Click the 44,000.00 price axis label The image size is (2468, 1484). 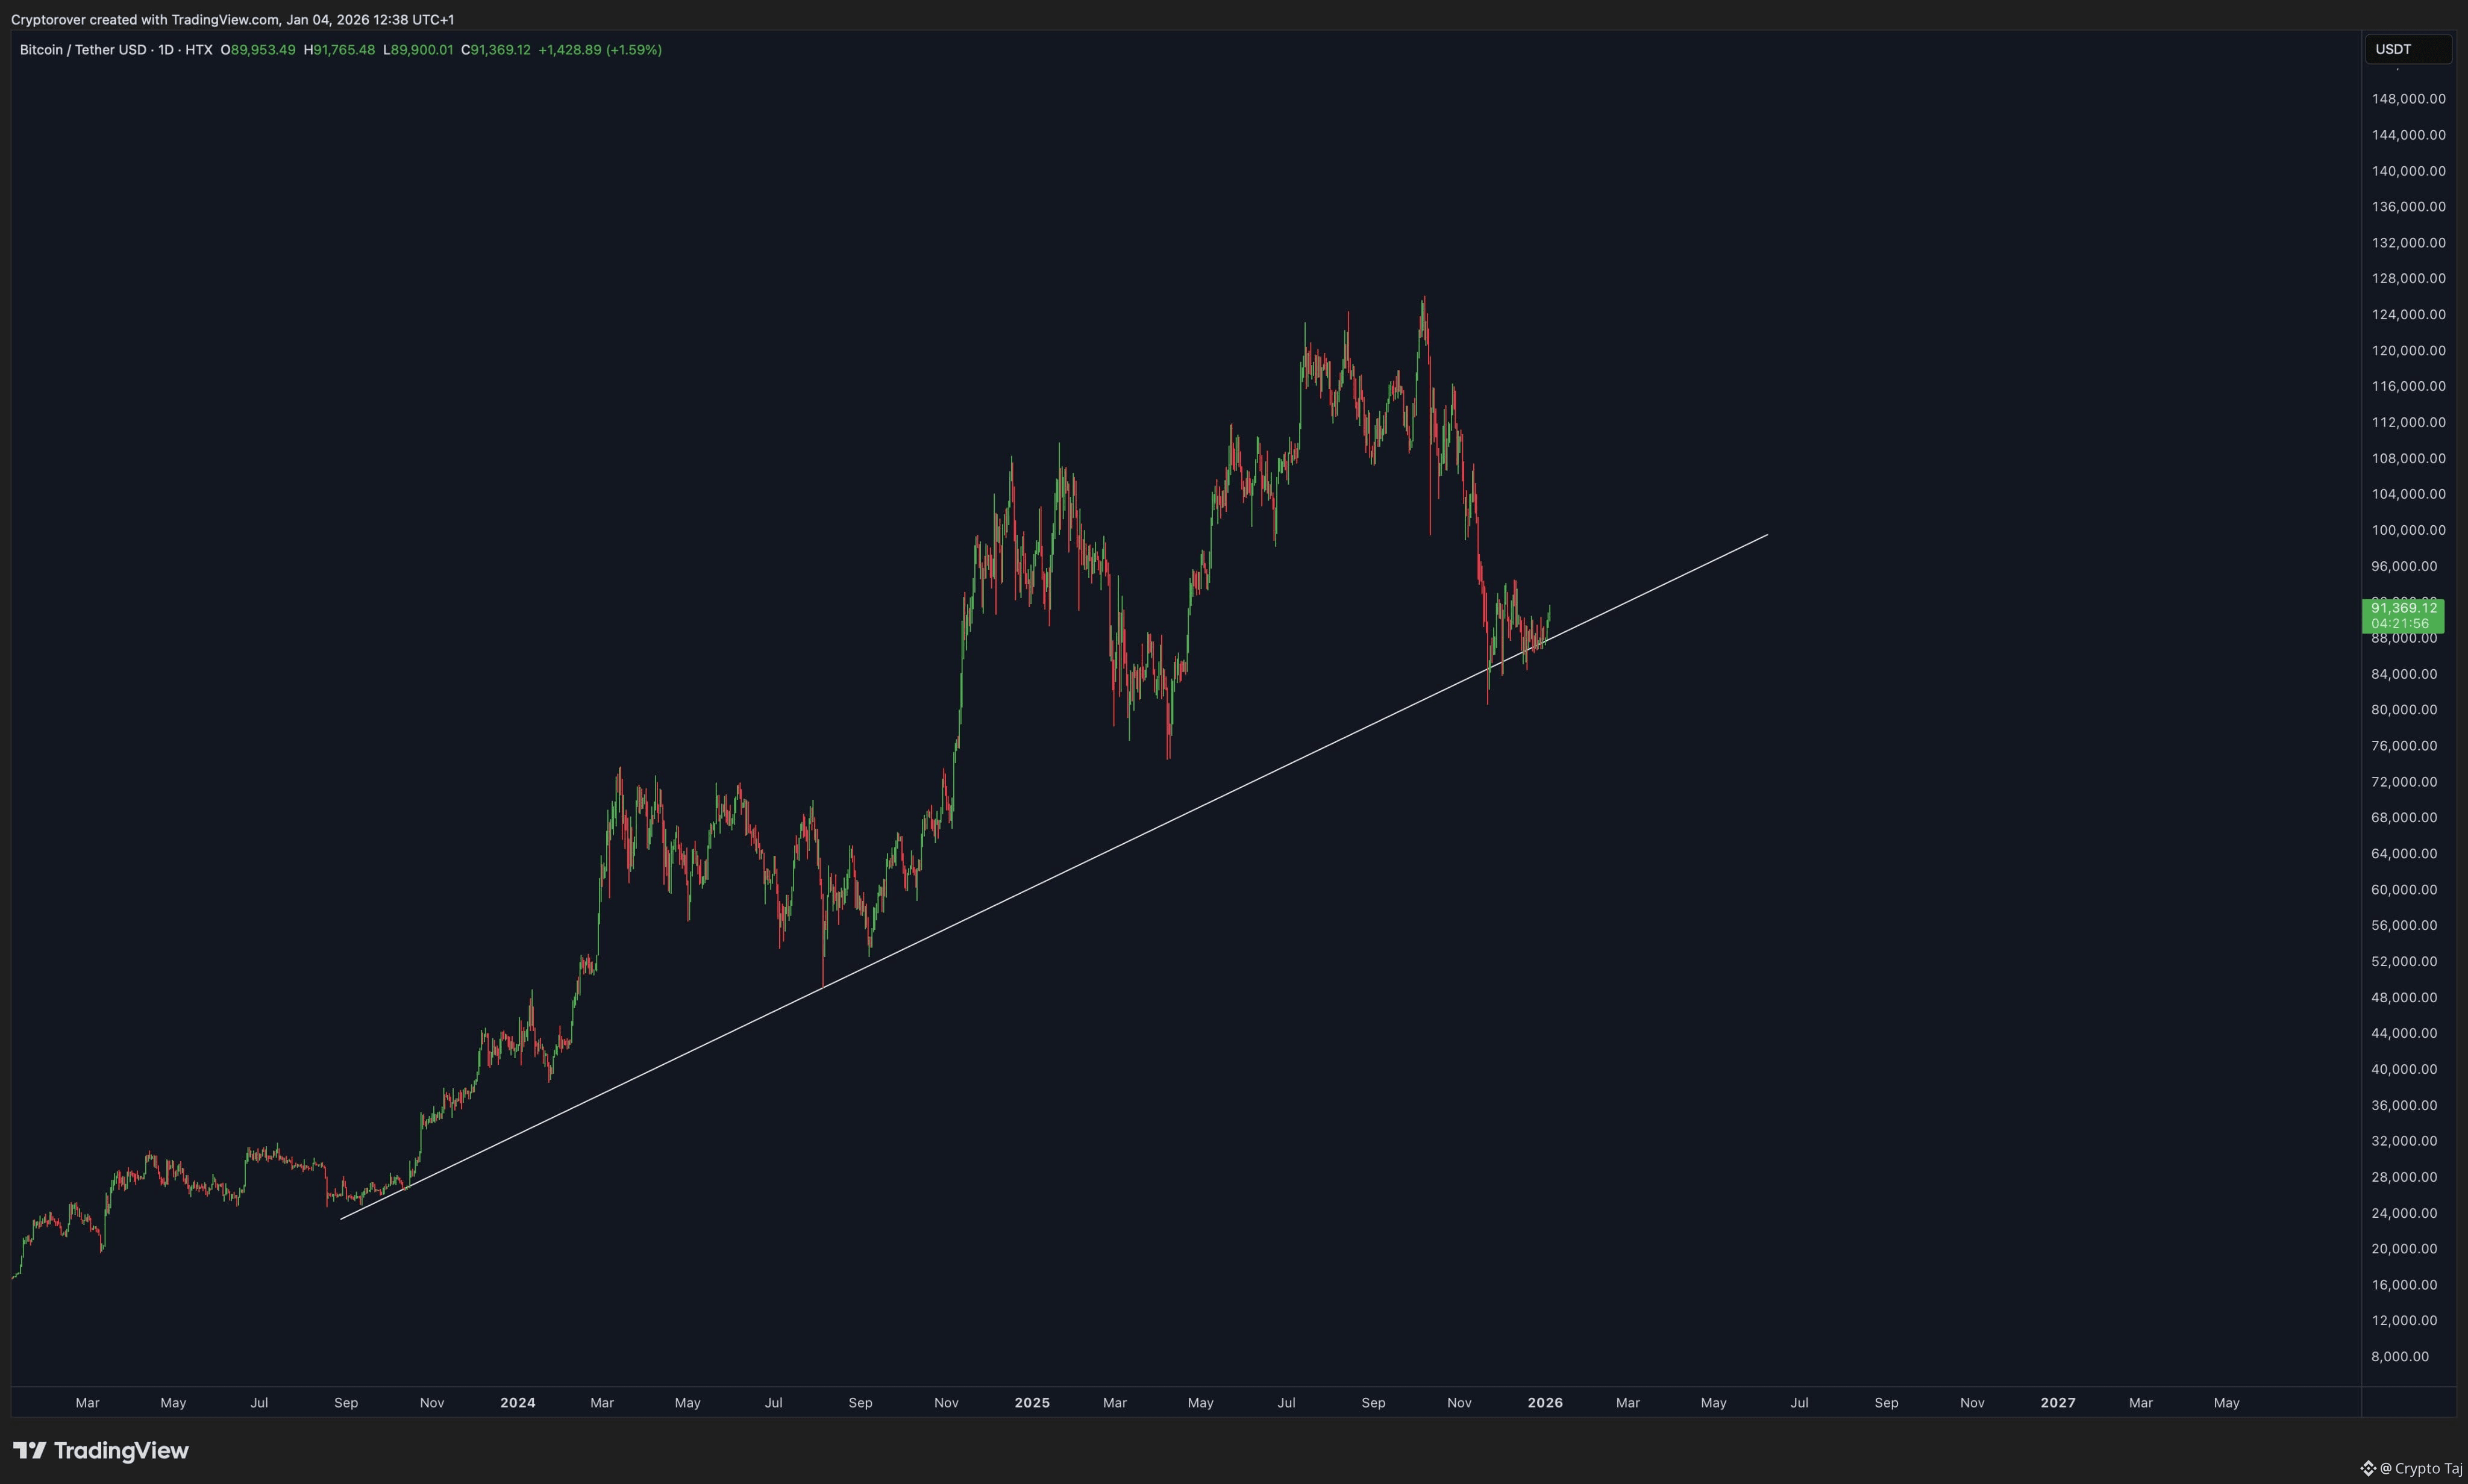point(2404,1033)
